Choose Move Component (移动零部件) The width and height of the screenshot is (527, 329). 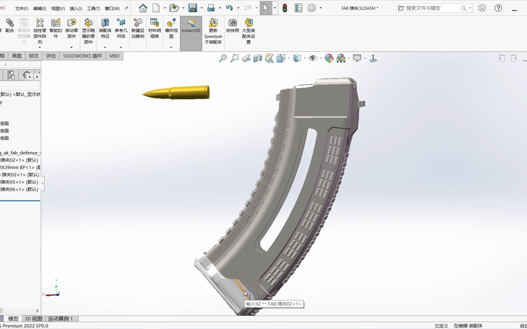tap(72, 28)
